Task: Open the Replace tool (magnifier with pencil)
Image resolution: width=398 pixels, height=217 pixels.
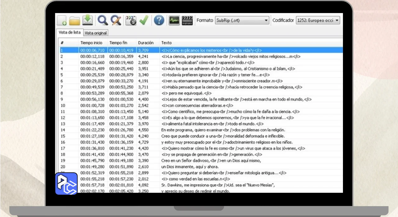Action: 116,20
